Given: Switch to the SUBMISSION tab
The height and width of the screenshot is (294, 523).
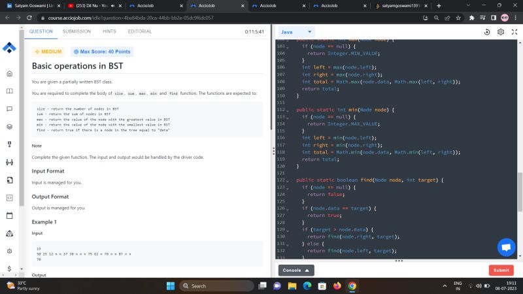Looking at the screenshot, I should point(76,31).
